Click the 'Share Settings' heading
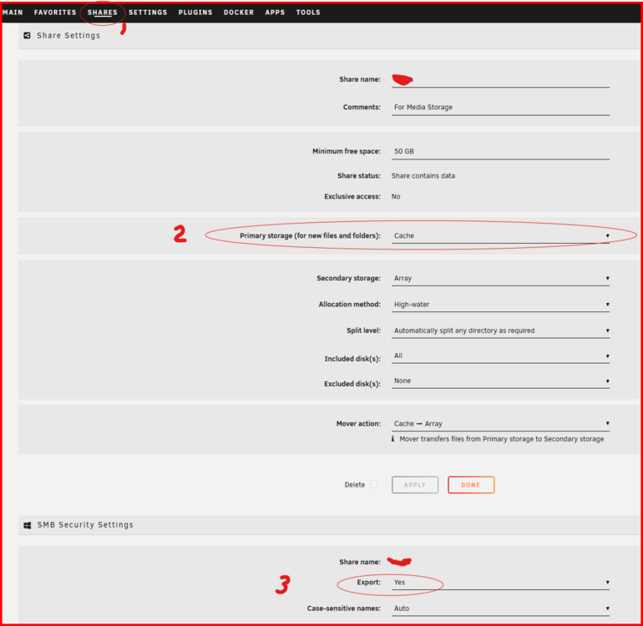Image resolution: width=643 pixels, height=626 pixels. (x=68, y=36)
